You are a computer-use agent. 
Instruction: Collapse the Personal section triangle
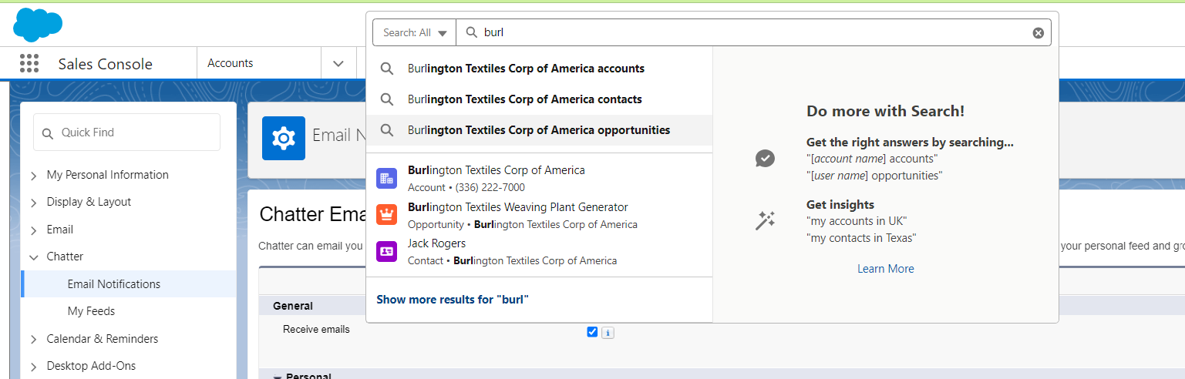(x=278, y=376)
